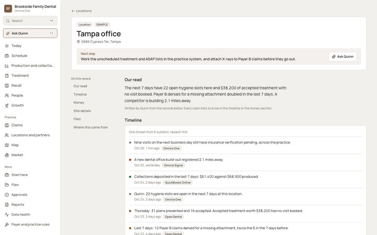Open Market in the sidebar
This screenshot has width=377, height=235.
click(x=30, y=155)
